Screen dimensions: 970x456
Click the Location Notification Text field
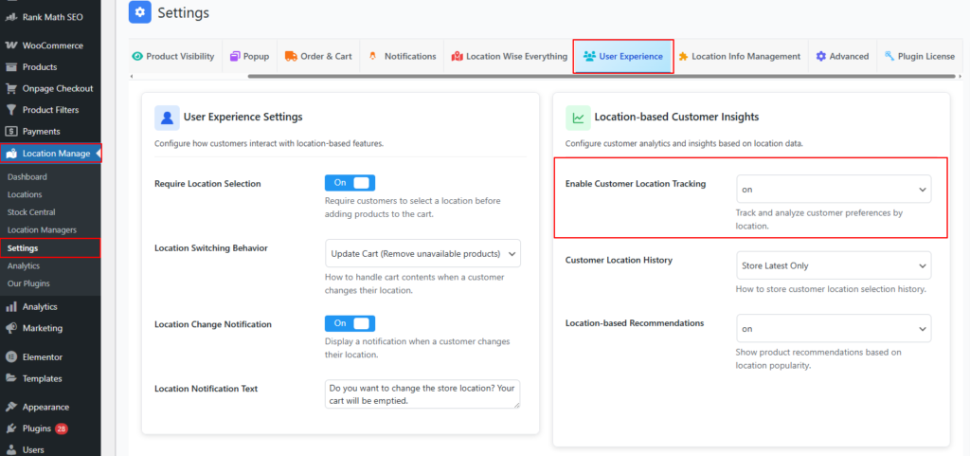(x=422, y=393)
